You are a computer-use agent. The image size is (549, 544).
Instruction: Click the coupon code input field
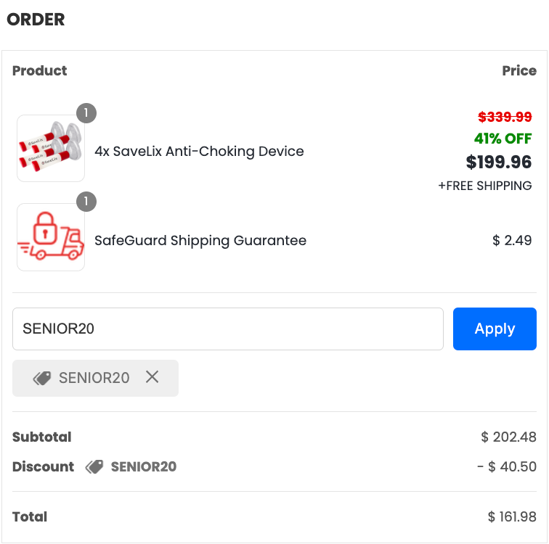[x=227, y=329]
